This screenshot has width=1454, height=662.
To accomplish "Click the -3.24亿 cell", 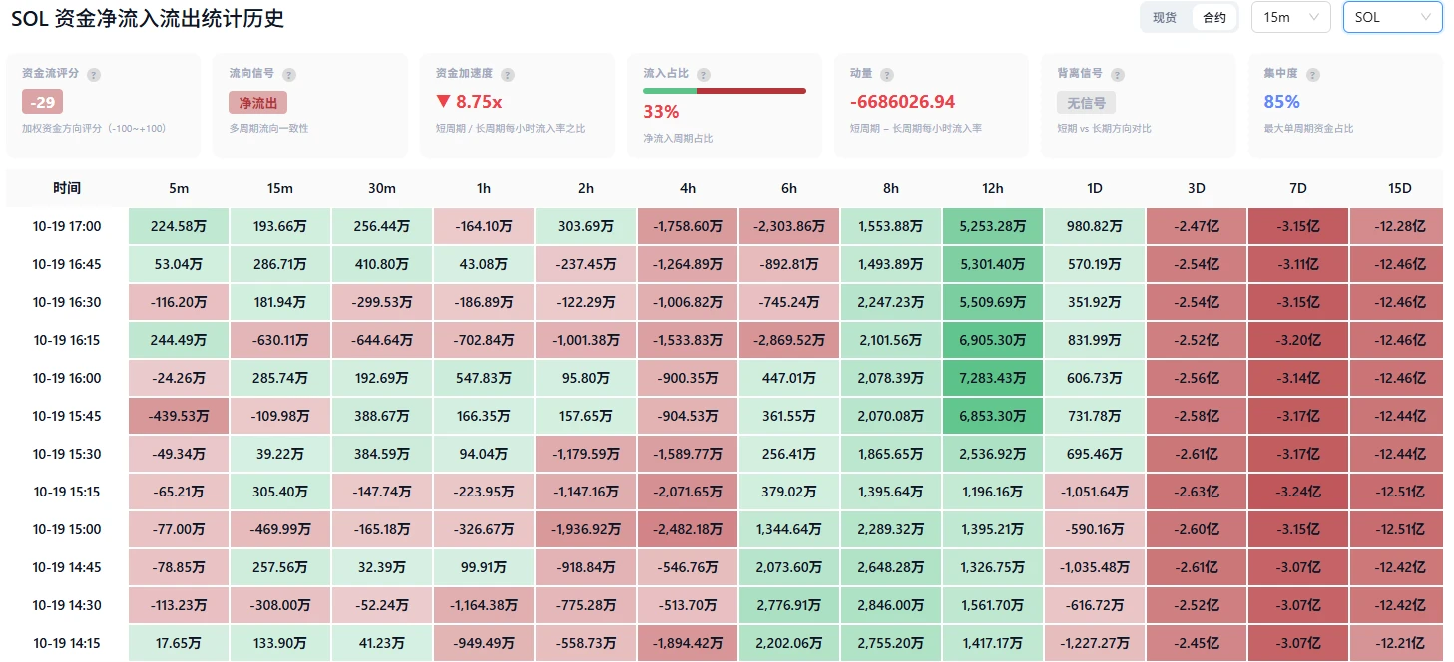I will coord(1298,492).
